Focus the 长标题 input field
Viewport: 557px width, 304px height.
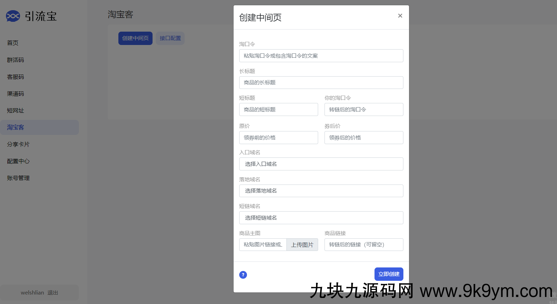321,83
